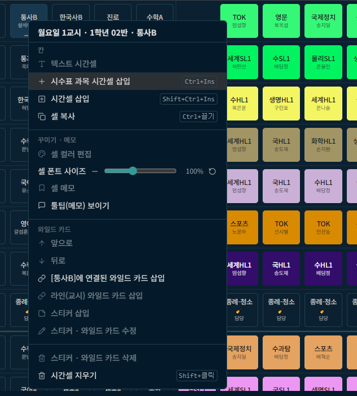This screenshot has width=357, height=396.
Task: Click the yellow 수HL1 cell
Action: click(x=242, y=104)
